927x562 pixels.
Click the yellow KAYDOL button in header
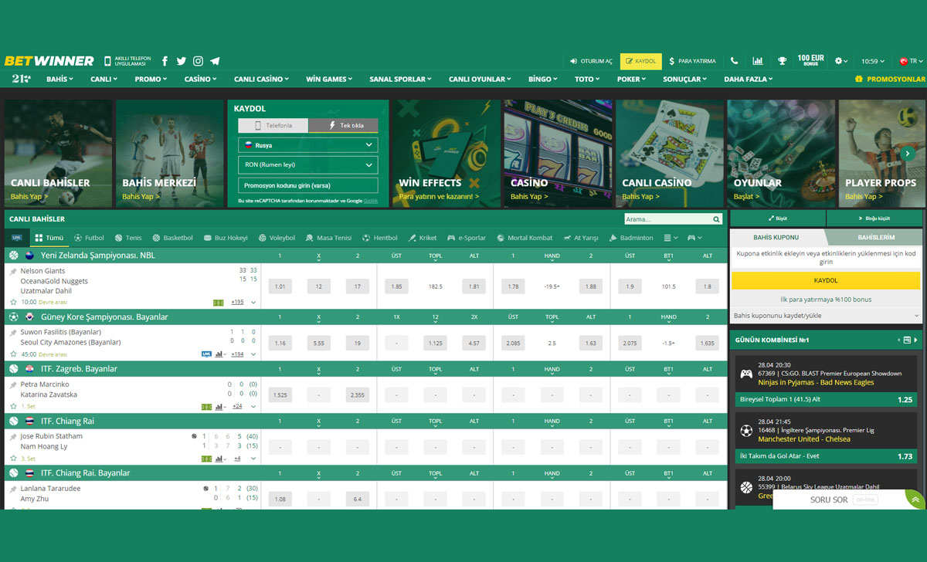(641, 61)
